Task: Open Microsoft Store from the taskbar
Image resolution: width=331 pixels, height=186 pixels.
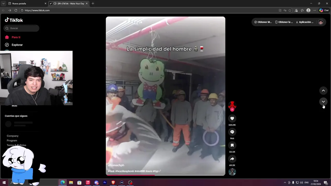Action: [79, 183]
